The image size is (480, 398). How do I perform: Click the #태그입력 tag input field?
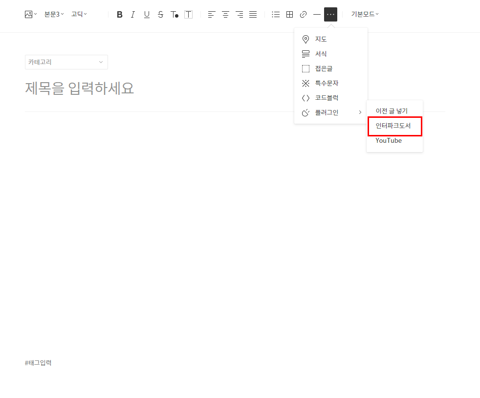38,363
